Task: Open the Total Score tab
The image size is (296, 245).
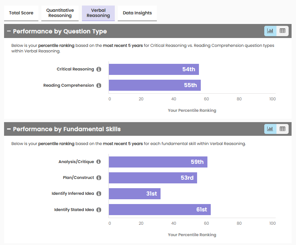Action: [x=21, y=13]
